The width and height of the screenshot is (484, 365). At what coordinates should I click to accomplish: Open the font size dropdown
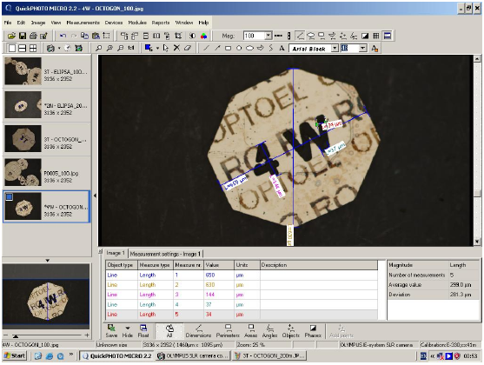pyautogui.click(x=363, y=48)
